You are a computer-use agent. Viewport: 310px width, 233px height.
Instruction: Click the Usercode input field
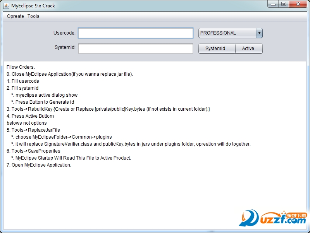click(x=136, y=33)
